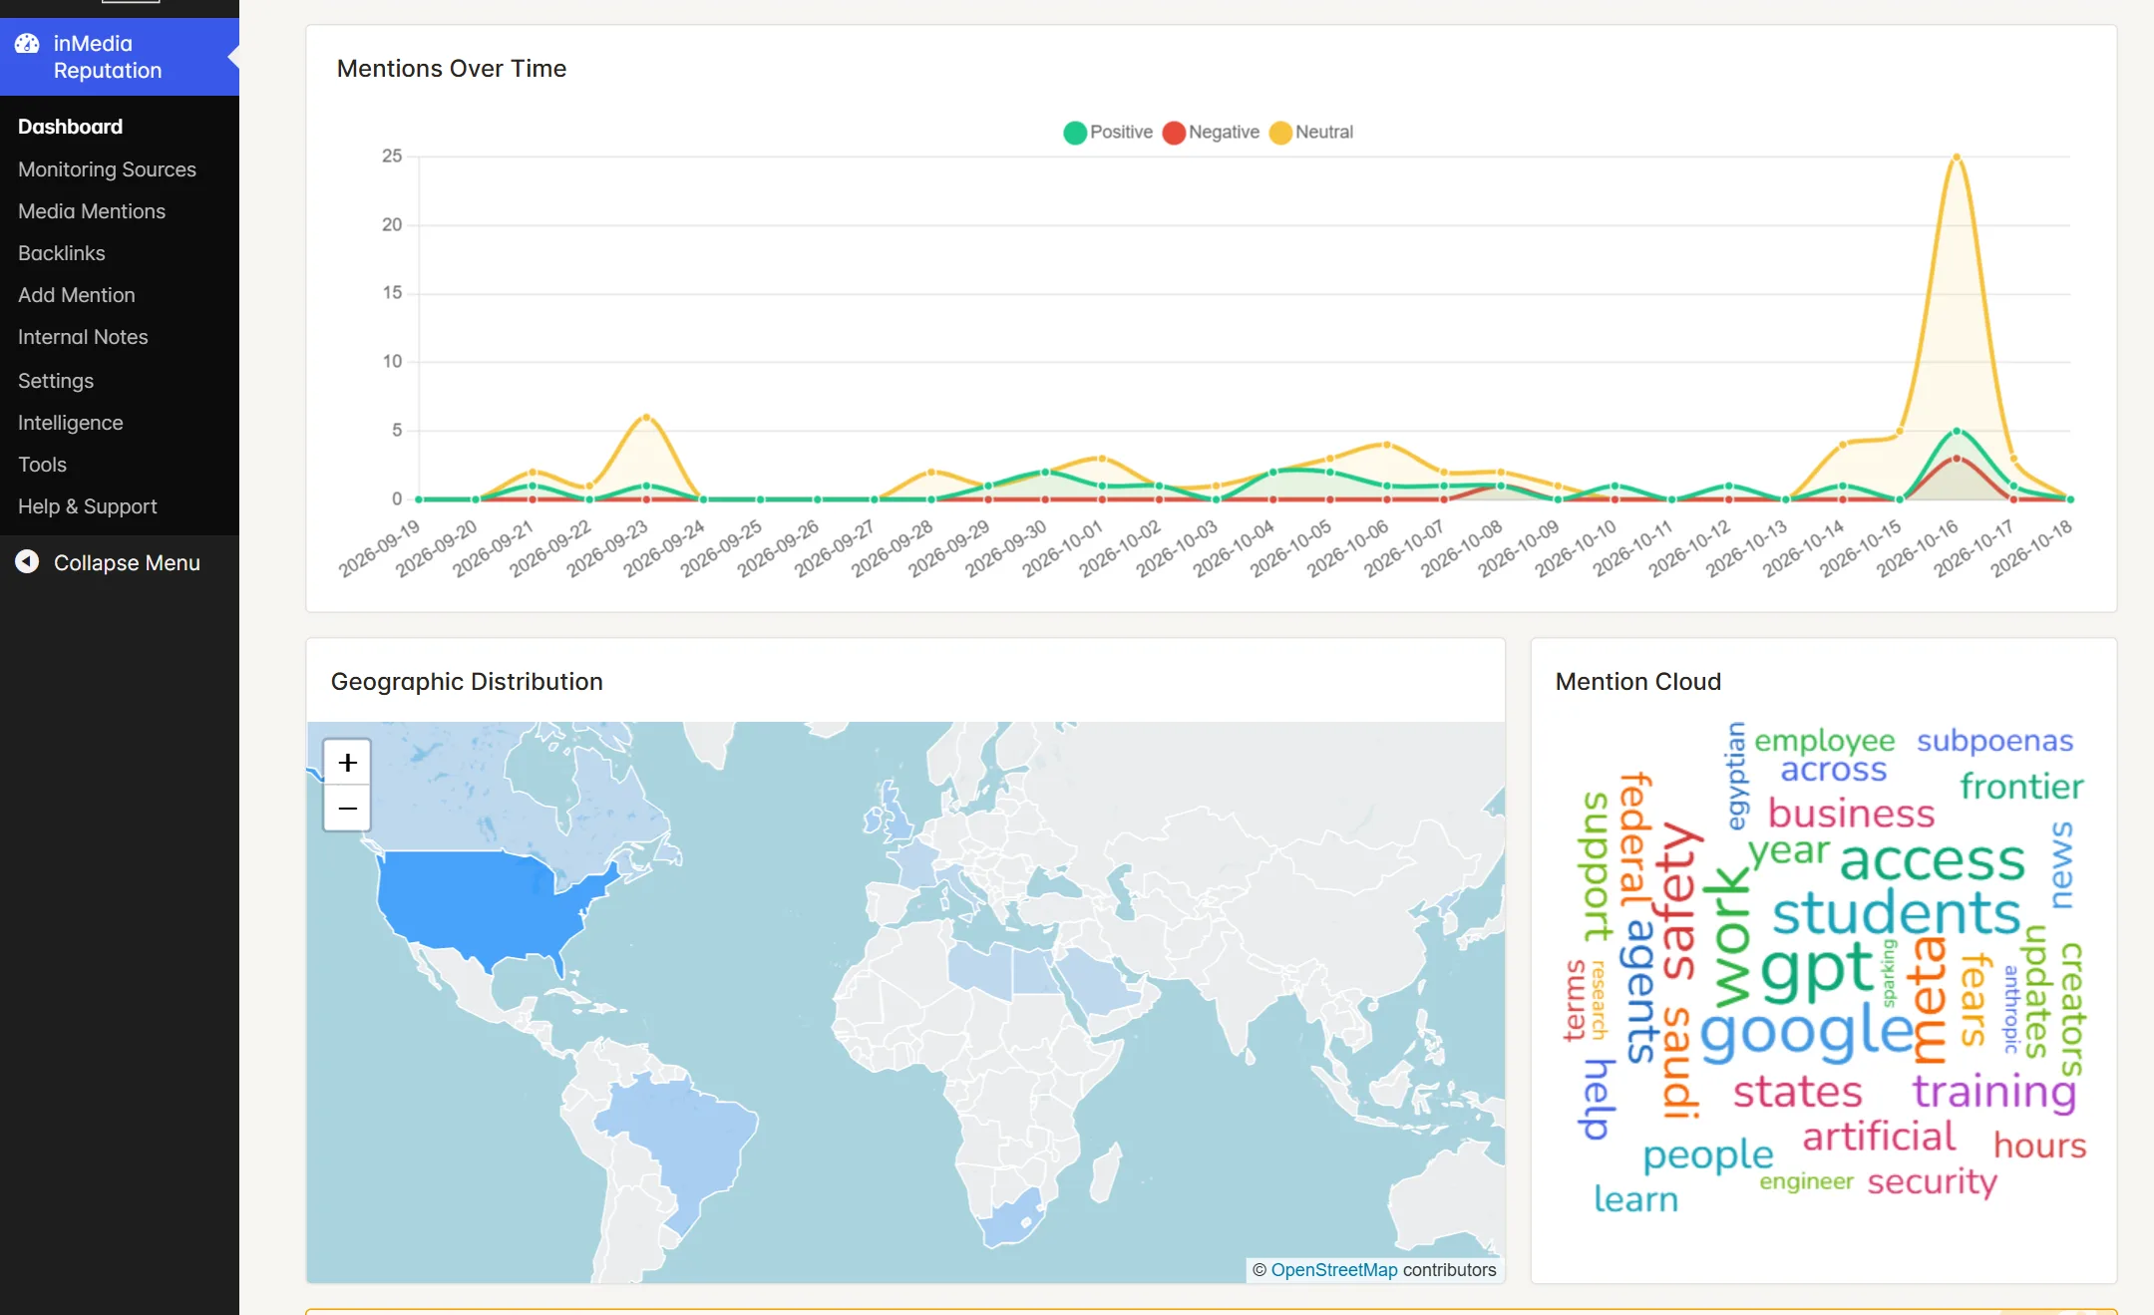The height and width of the screenshot is (1315, 2154).
Task: Click the word 'hours' in cloud
Action: pos(2039,1145)
